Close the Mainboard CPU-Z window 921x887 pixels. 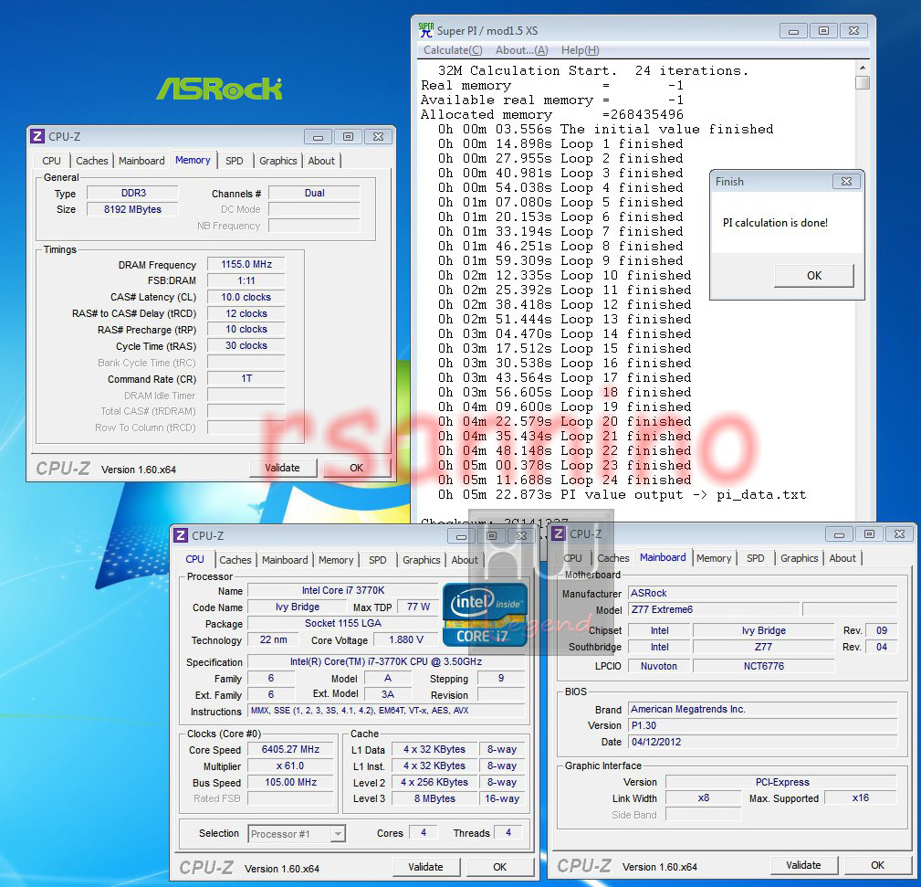[899, 533]
